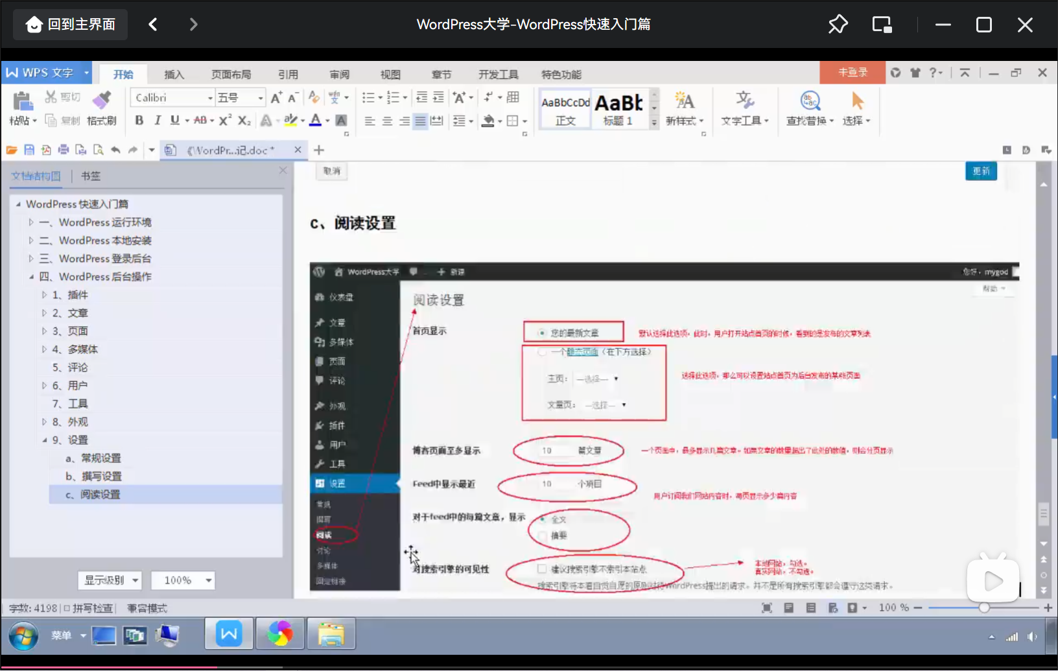Expand 二、WordPress 本地安装 tree node

(30, 241)
